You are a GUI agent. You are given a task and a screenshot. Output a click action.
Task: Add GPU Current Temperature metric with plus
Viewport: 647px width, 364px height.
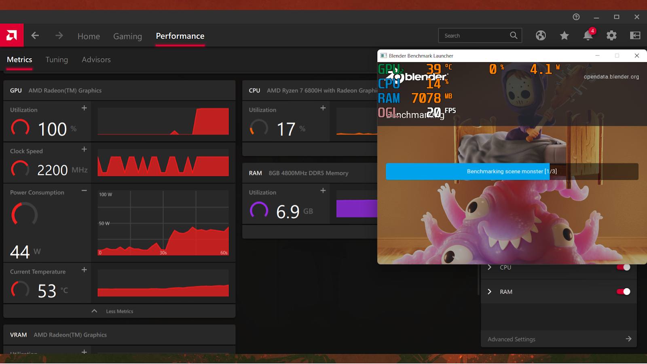[x=84, y=270]
